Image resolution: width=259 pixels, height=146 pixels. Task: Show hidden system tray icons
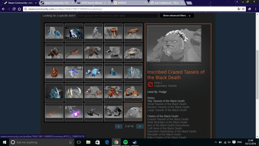tap(215, 142)
